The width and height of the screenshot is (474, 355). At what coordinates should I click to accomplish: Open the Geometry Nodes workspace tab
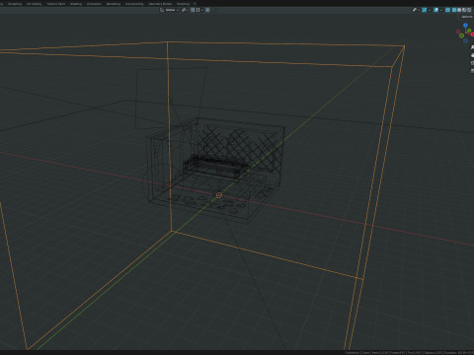click(160, 4)
